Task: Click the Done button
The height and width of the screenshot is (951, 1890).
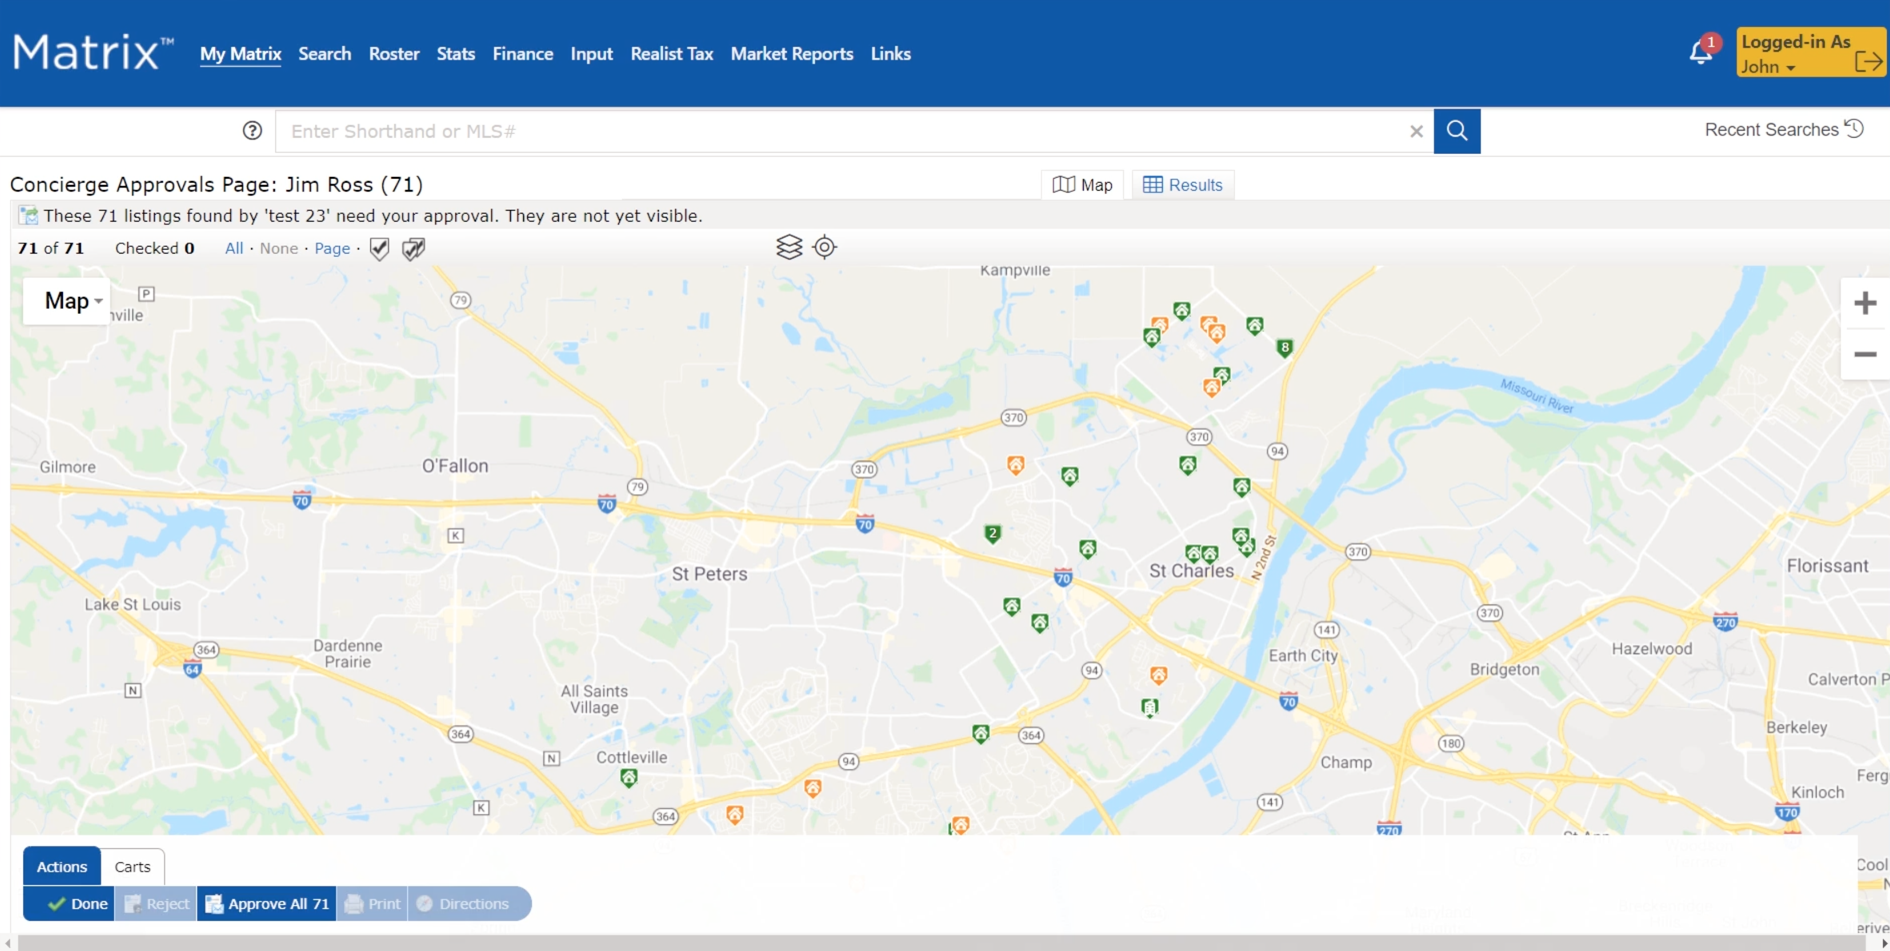Action: [77, 904]
